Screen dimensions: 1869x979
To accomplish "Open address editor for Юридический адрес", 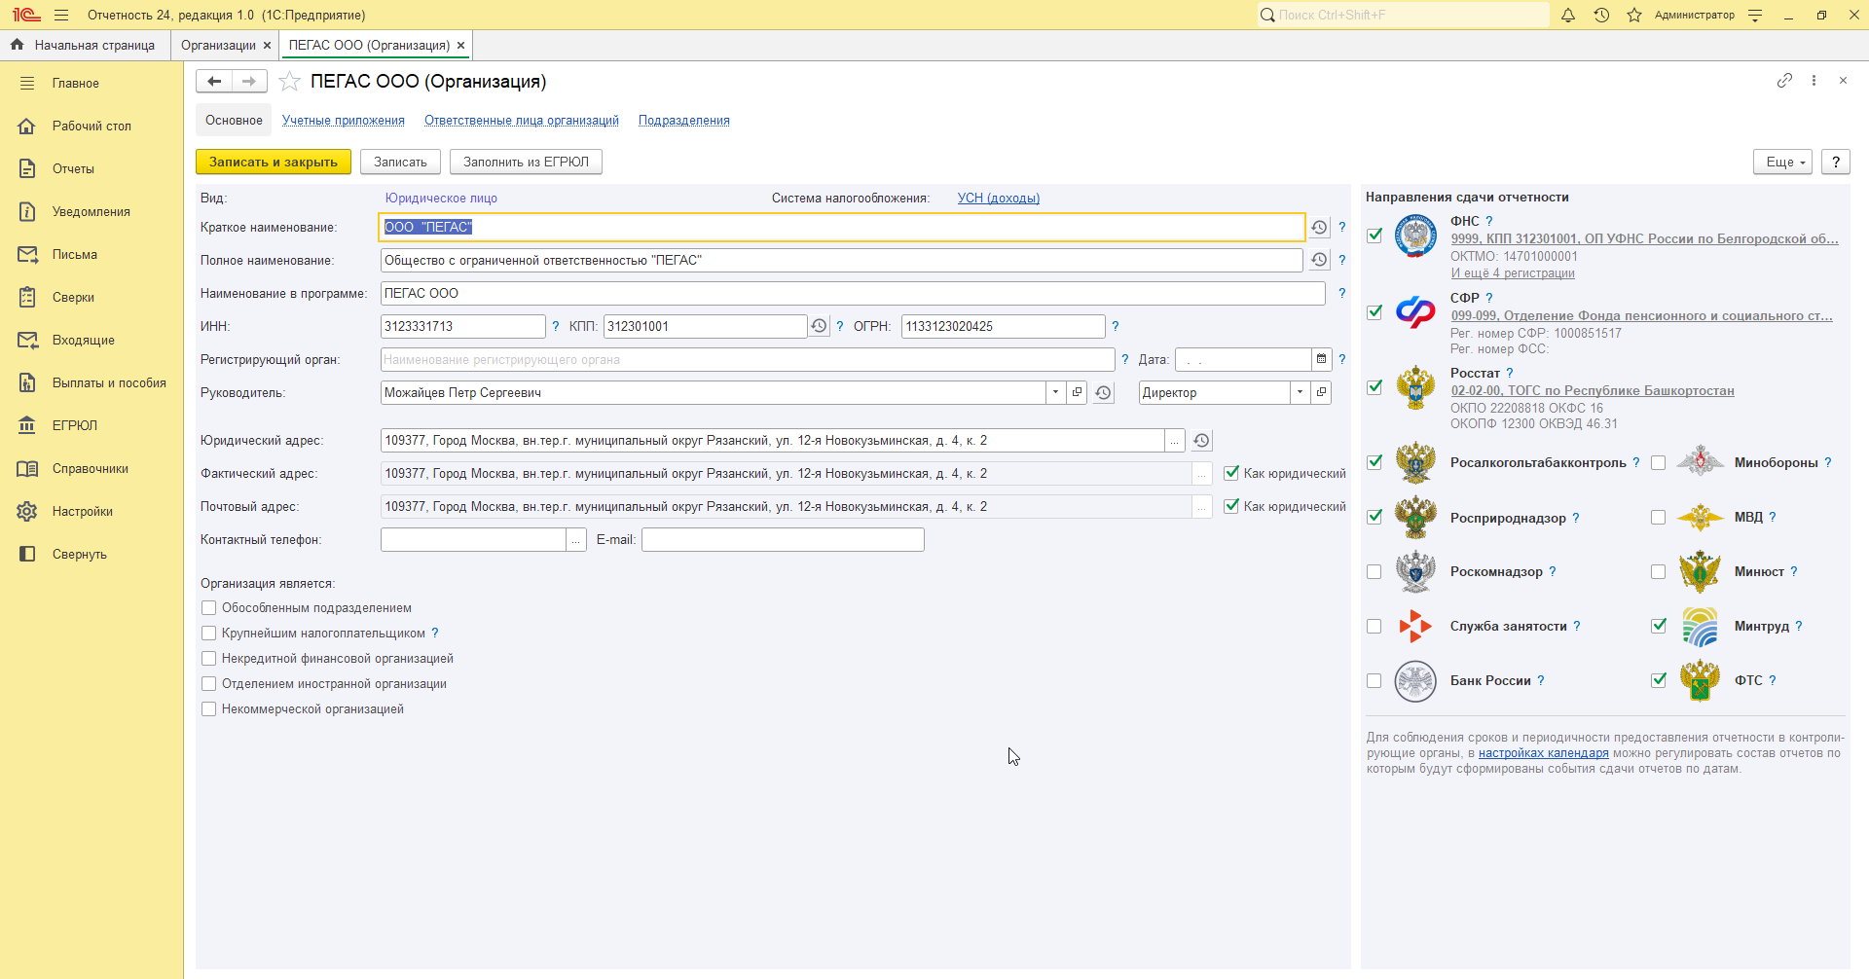I will pyautogui.click(x=1175, y=441).
